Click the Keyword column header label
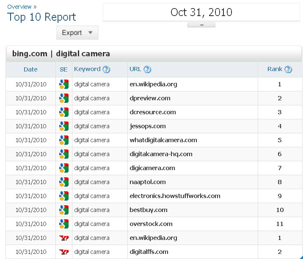303x259 pixels. point(87,69)
